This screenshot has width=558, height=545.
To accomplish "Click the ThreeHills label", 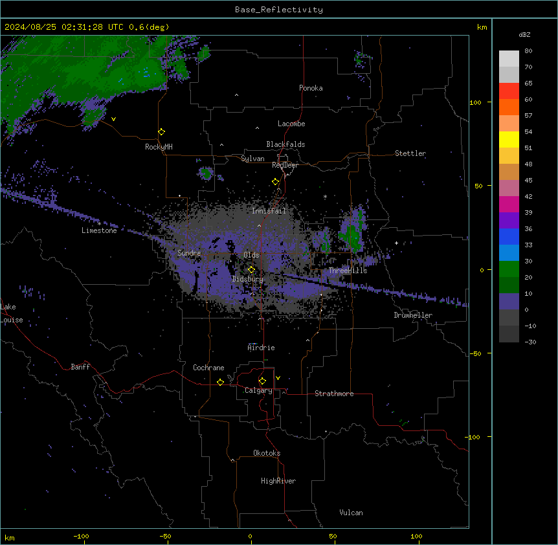I will pyautogui.click(x=348, y=271).
